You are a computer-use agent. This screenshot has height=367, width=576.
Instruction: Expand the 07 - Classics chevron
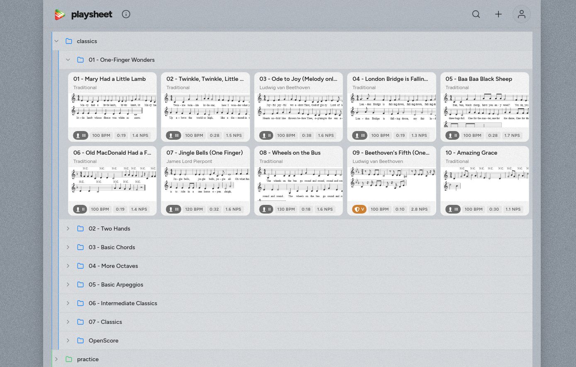coord(68,322)
